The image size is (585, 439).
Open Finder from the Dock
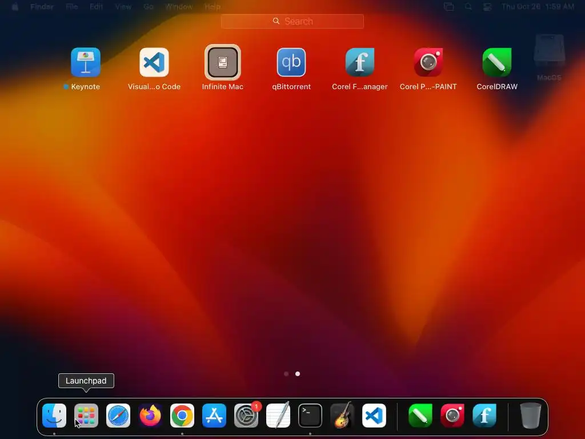(x=54, y=416)
